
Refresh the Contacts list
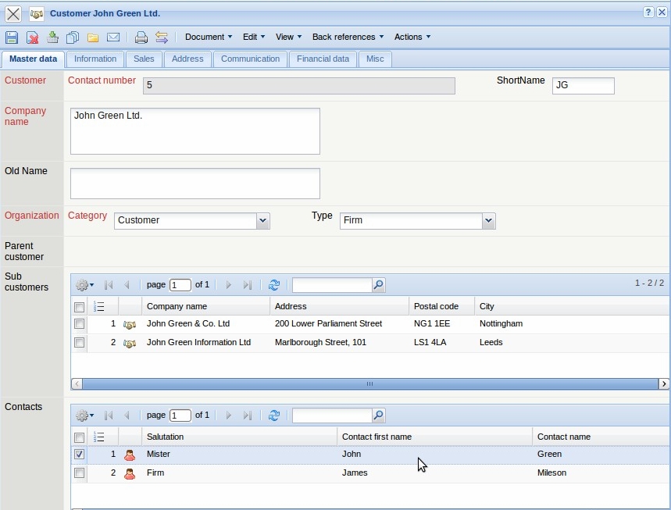(x=273, y=415)
